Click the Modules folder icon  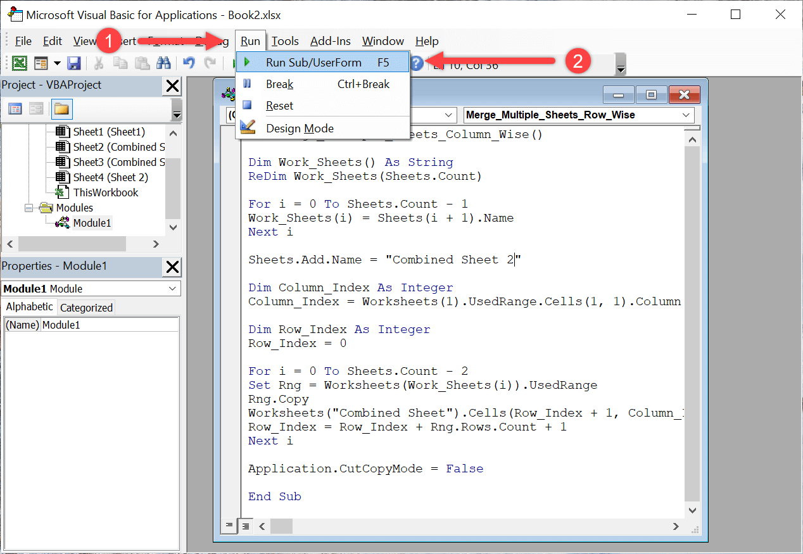(46, 208)
